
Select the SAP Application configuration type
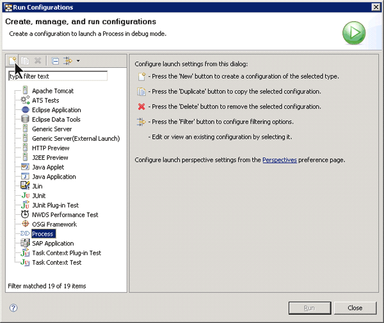52,243
